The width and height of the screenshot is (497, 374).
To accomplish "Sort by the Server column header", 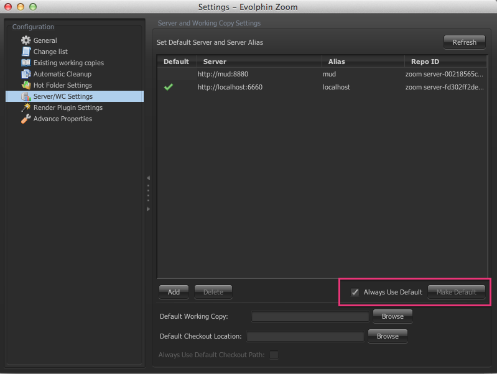I will [259, 62].
